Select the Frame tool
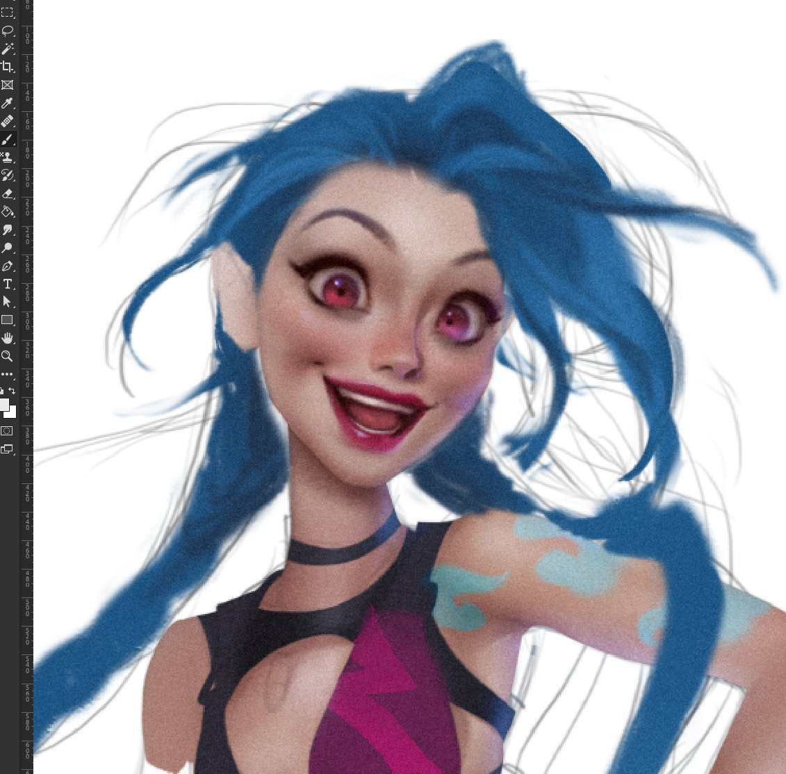The image size is (786, 774). point(7,85)
